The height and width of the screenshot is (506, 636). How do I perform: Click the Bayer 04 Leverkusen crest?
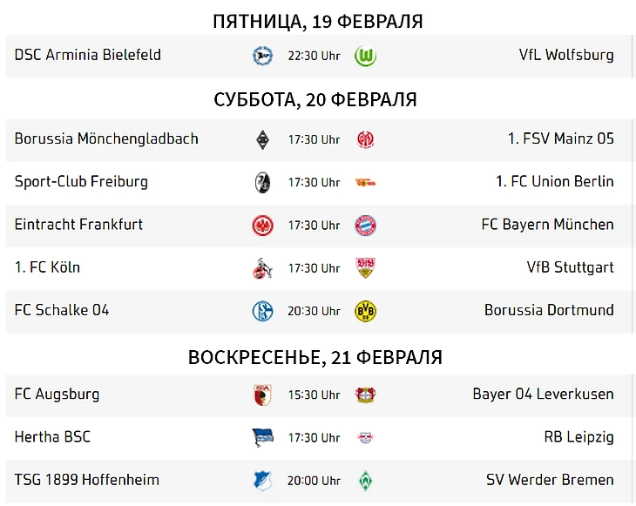tap(365, 395)
